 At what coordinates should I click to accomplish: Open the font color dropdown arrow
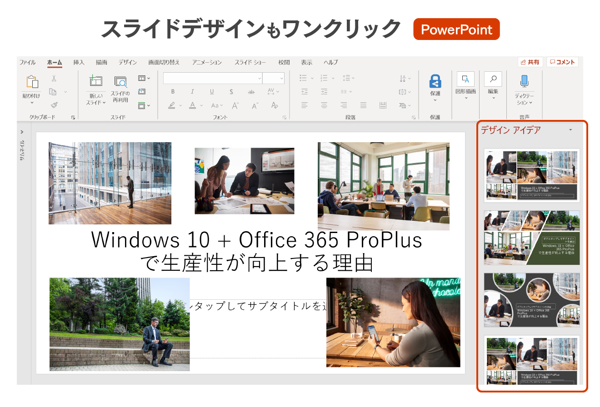[201, 105]
